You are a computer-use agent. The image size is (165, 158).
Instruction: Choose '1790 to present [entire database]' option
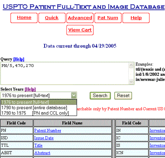point(39,108)
